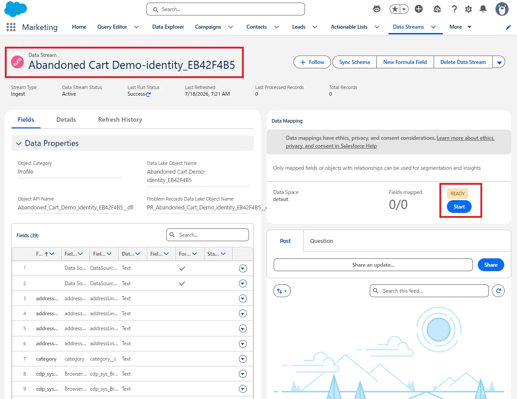Open the Data Explorer tab
517x399 pixels.
[x=168, y=27]
